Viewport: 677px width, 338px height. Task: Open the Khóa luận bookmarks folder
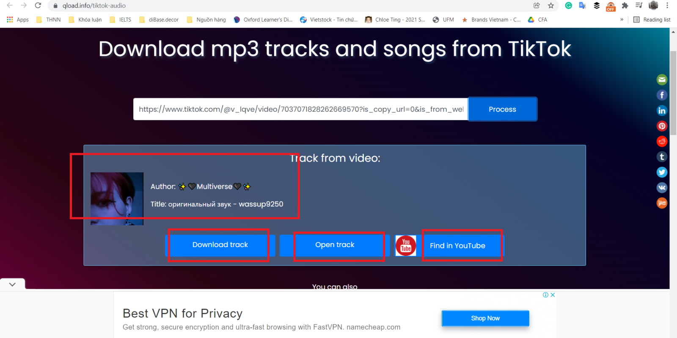[85, 19]
